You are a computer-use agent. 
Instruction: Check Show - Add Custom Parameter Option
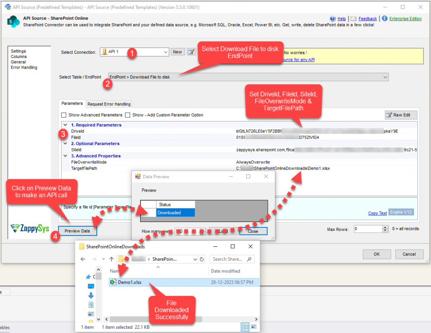click(x=128, y=115)
